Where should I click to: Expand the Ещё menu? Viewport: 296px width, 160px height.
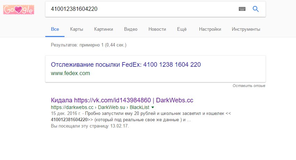coord(182,29)
